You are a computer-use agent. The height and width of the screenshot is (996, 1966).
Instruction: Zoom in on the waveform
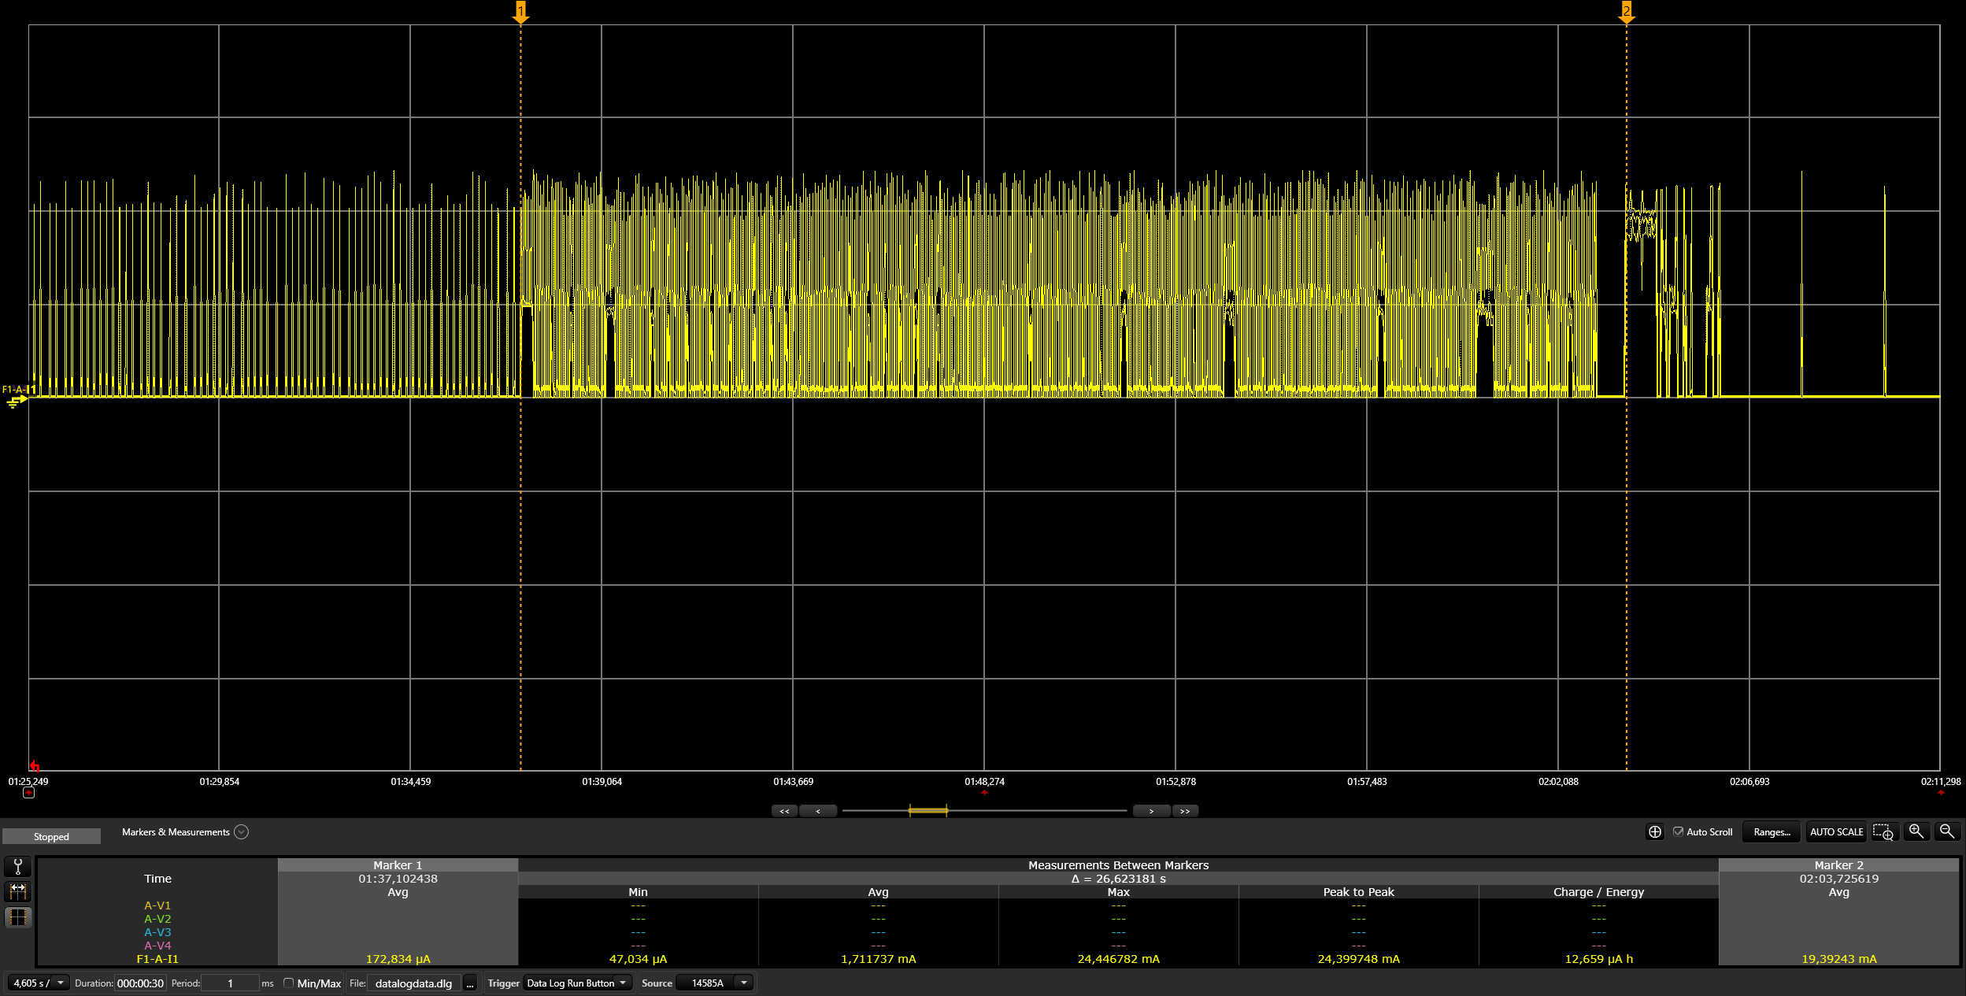pyautogui.click(x=1916, y=831)
